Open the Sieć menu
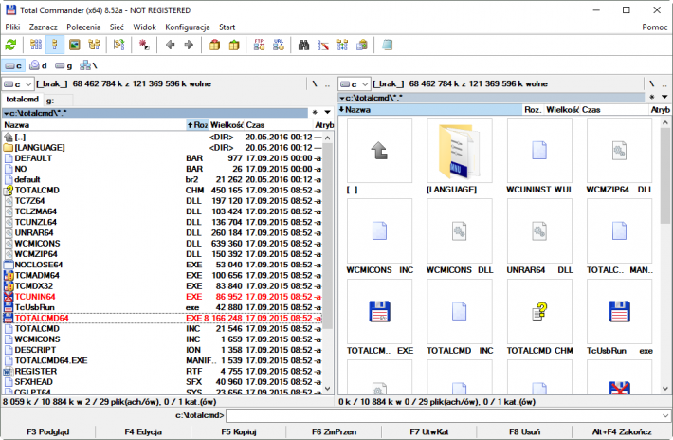The height and width of the screenshot is (440, 673). pyautogui.click(x=117, y=27)
